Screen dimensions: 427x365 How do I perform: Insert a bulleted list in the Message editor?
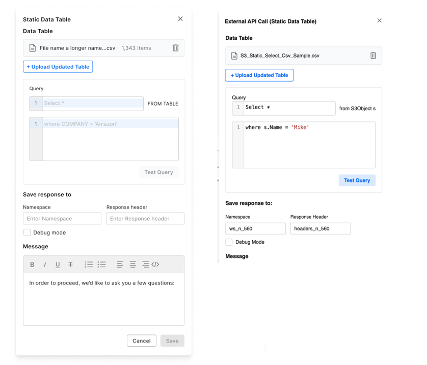click(x=101, y=265)
